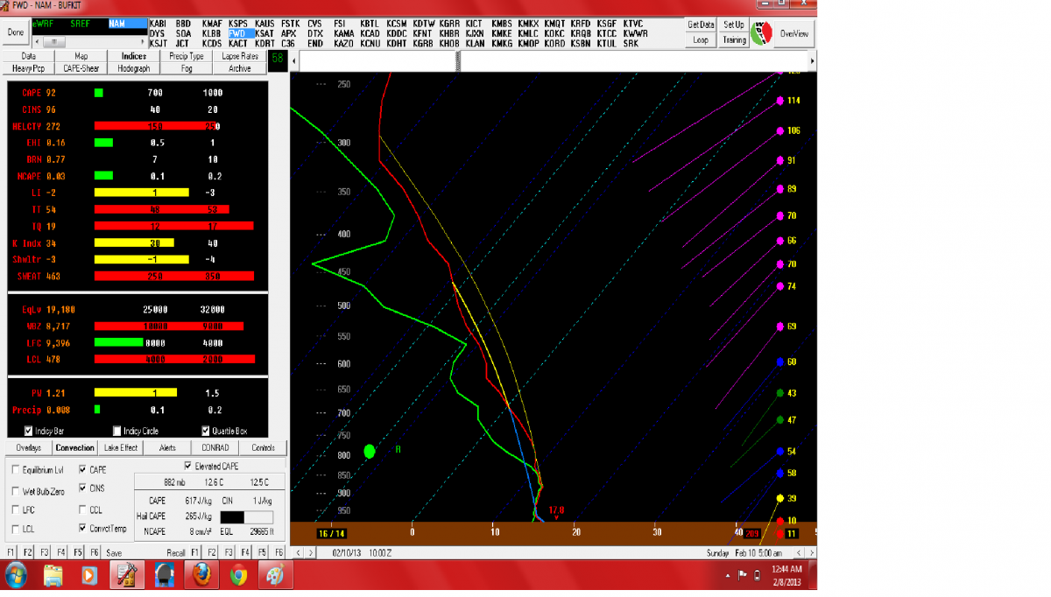Enable Equilibrium Lvl checkbox
The image size is (1051, 597).
pyautogui.click(x=16, y=470)
